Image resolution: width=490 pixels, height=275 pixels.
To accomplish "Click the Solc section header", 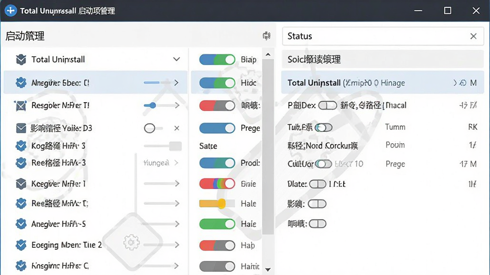I will point(382,59).
